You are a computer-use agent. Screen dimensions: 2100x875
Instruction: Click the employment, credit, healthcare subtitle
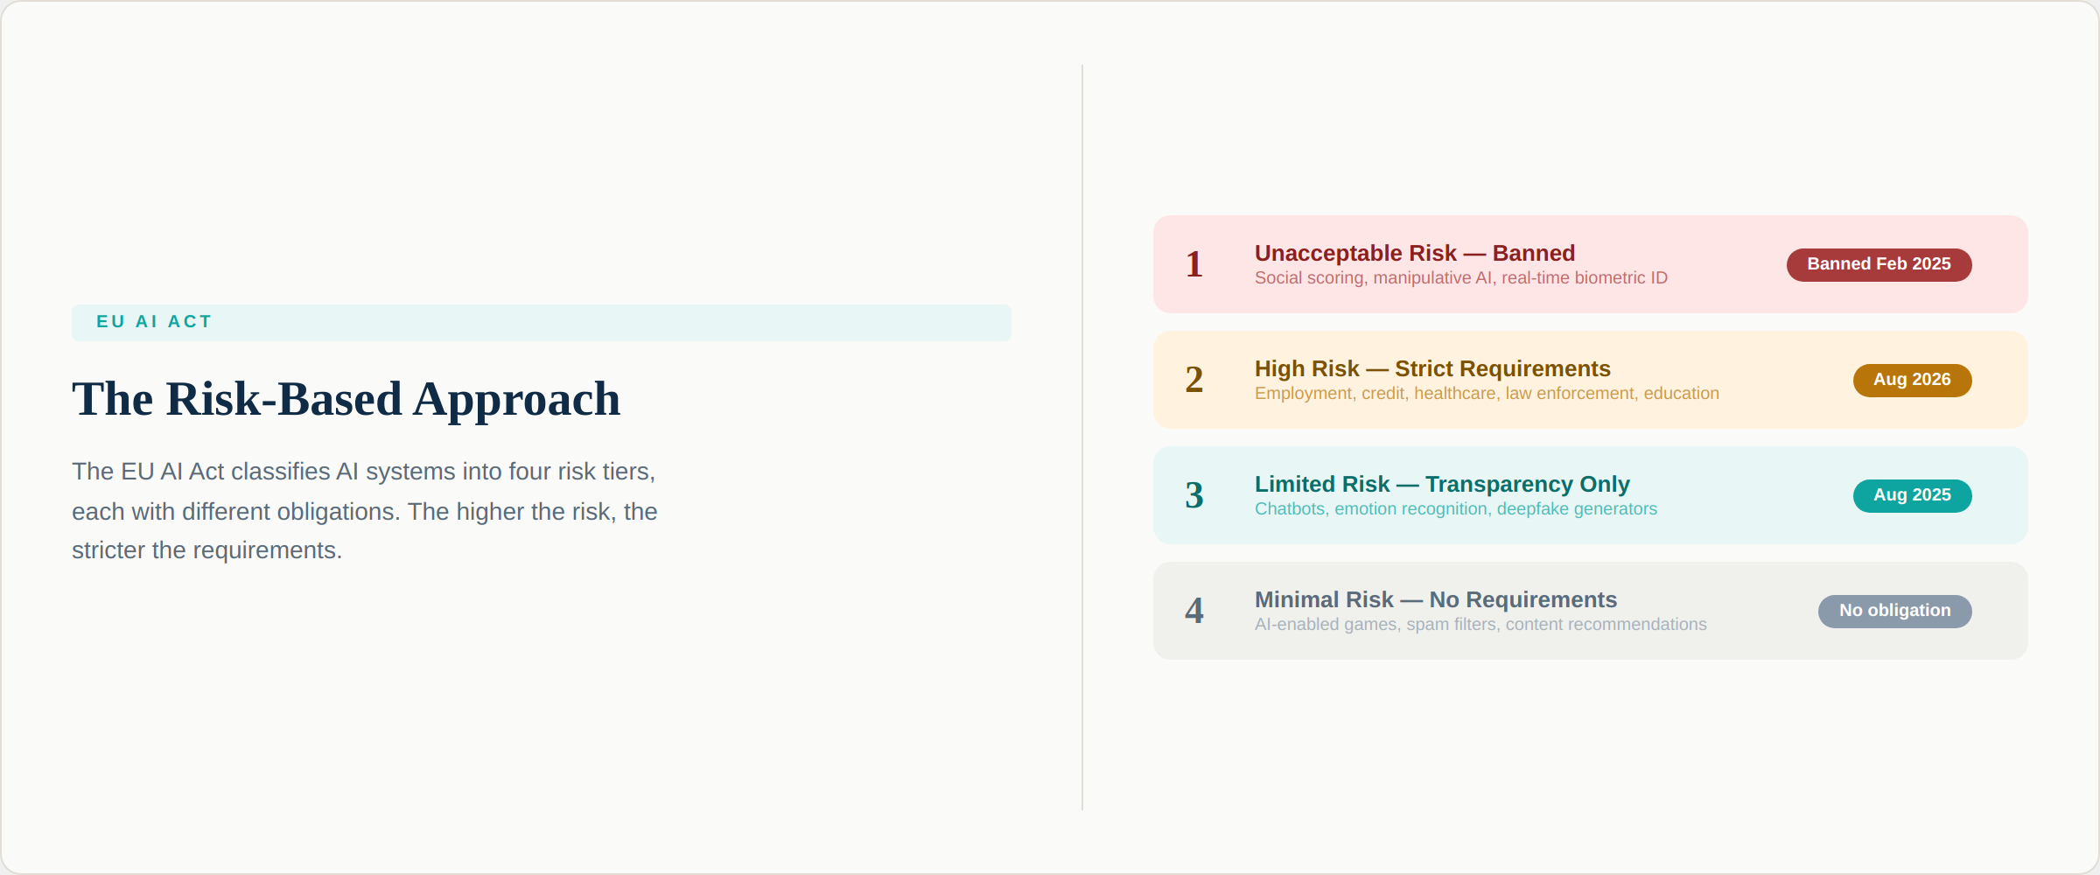pos(1487,394)
